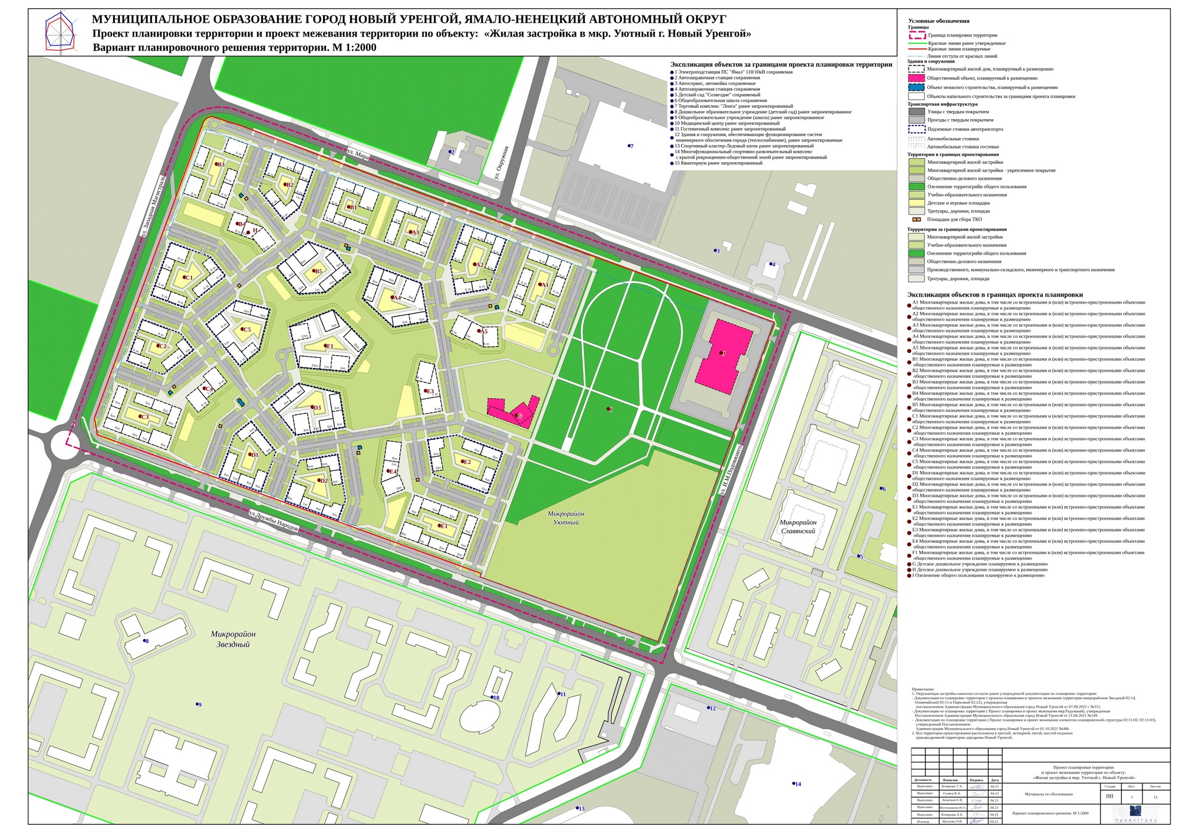Click list row 1 Электроподстанция ПС "Ямал"
The image size is (1179, 833).
[x=732, y=72]
